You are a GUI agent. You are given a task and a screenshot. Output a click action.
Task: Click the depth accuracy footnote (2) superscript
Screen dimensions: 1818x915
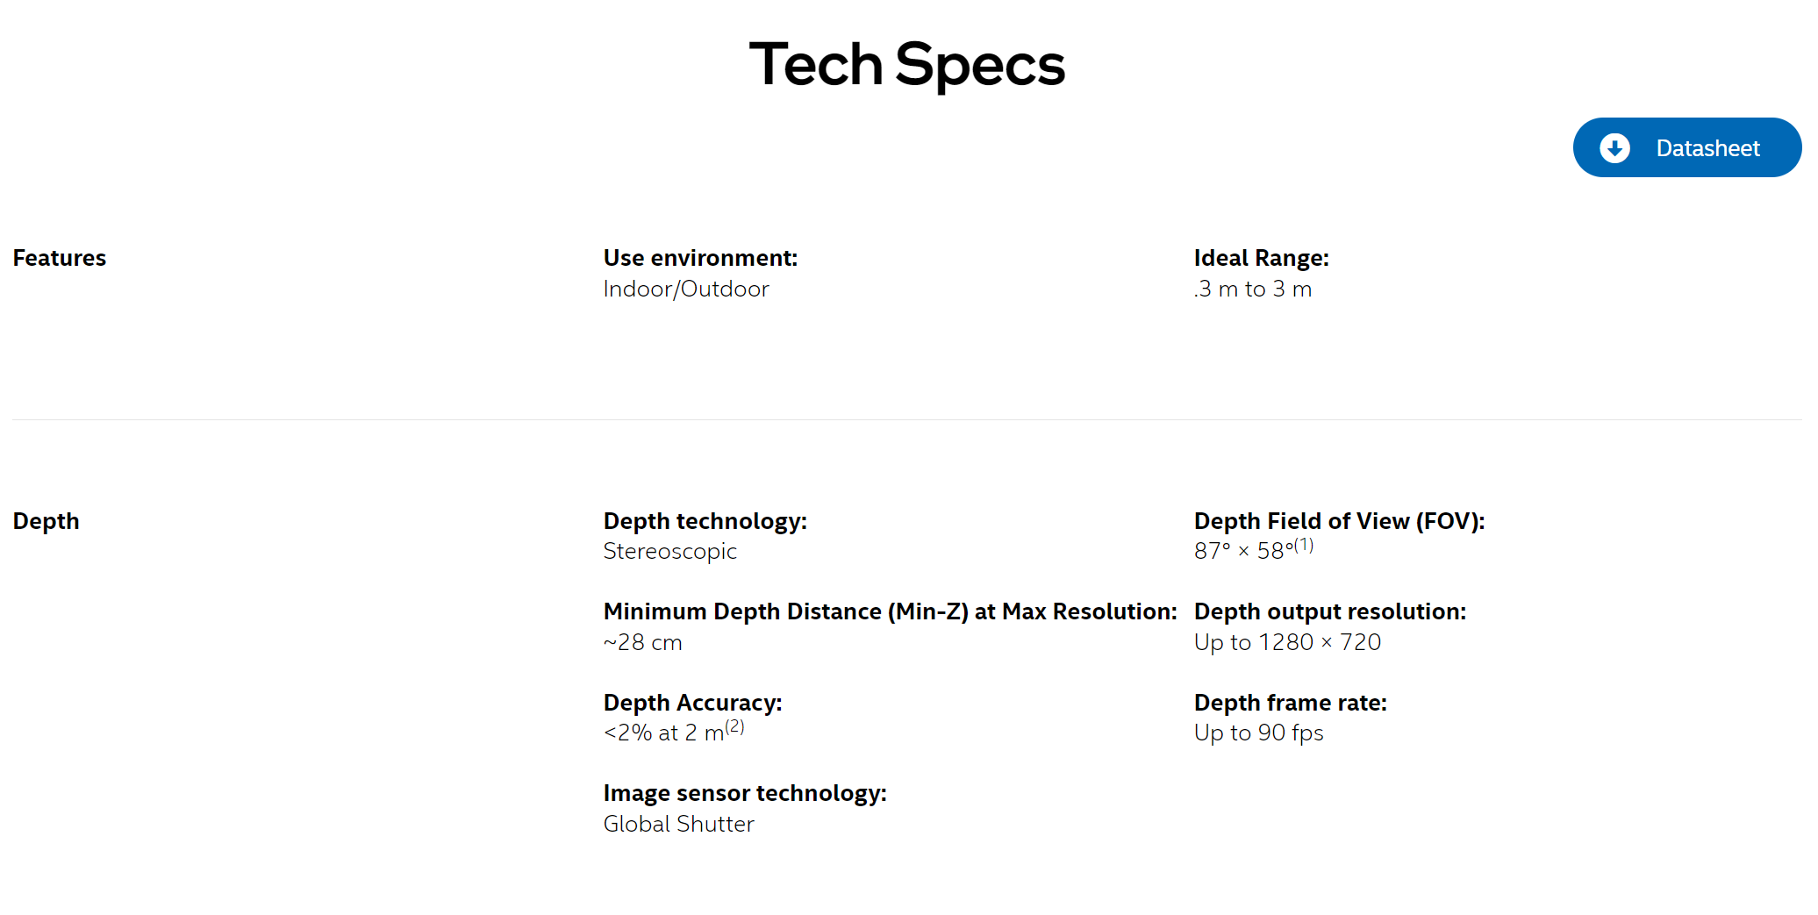pyautogui.click(x=735, y=726)
